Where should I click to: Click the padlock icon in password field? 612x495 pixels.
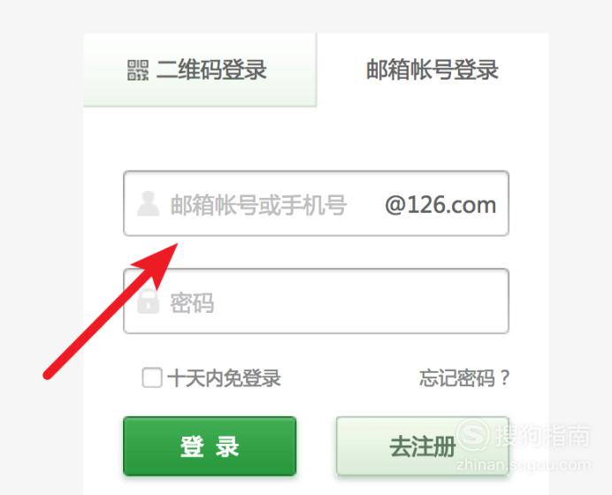coord(149,301)
